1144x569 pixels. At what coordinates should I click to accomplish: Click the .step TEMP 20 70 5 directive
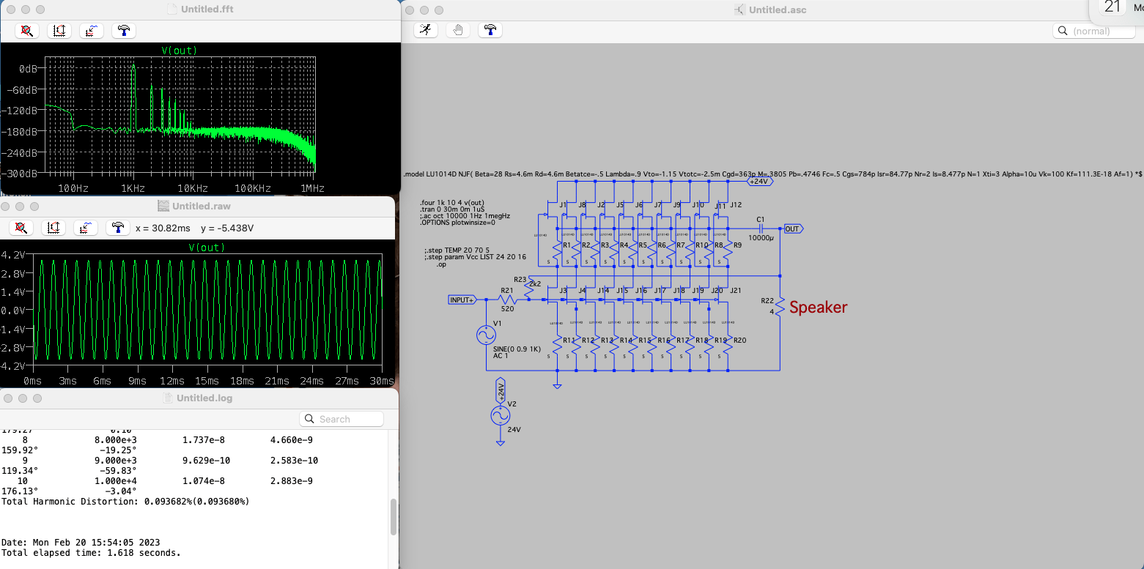(457, 250)
